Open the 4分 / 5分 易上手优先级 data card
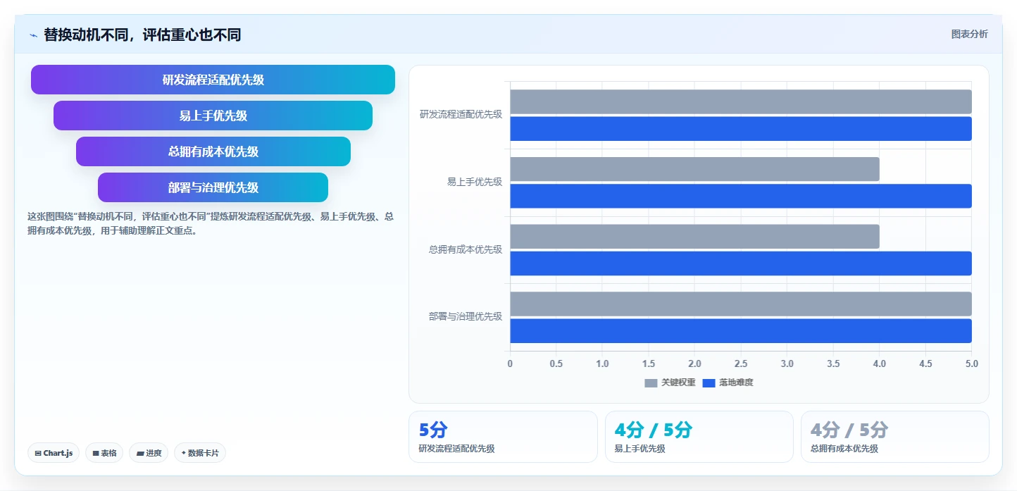Image resolution: width=1017 pixels, height=491 pixels. 699,437
